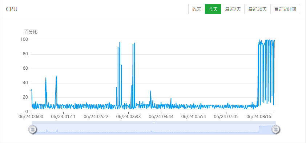This screenshot has height=143, width=306.
Task: Click the 06/24 08:16 axis label
Action: point(259,117)
